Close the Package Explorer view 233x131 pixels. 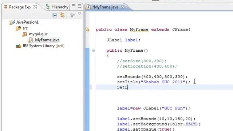pos(35,7)
